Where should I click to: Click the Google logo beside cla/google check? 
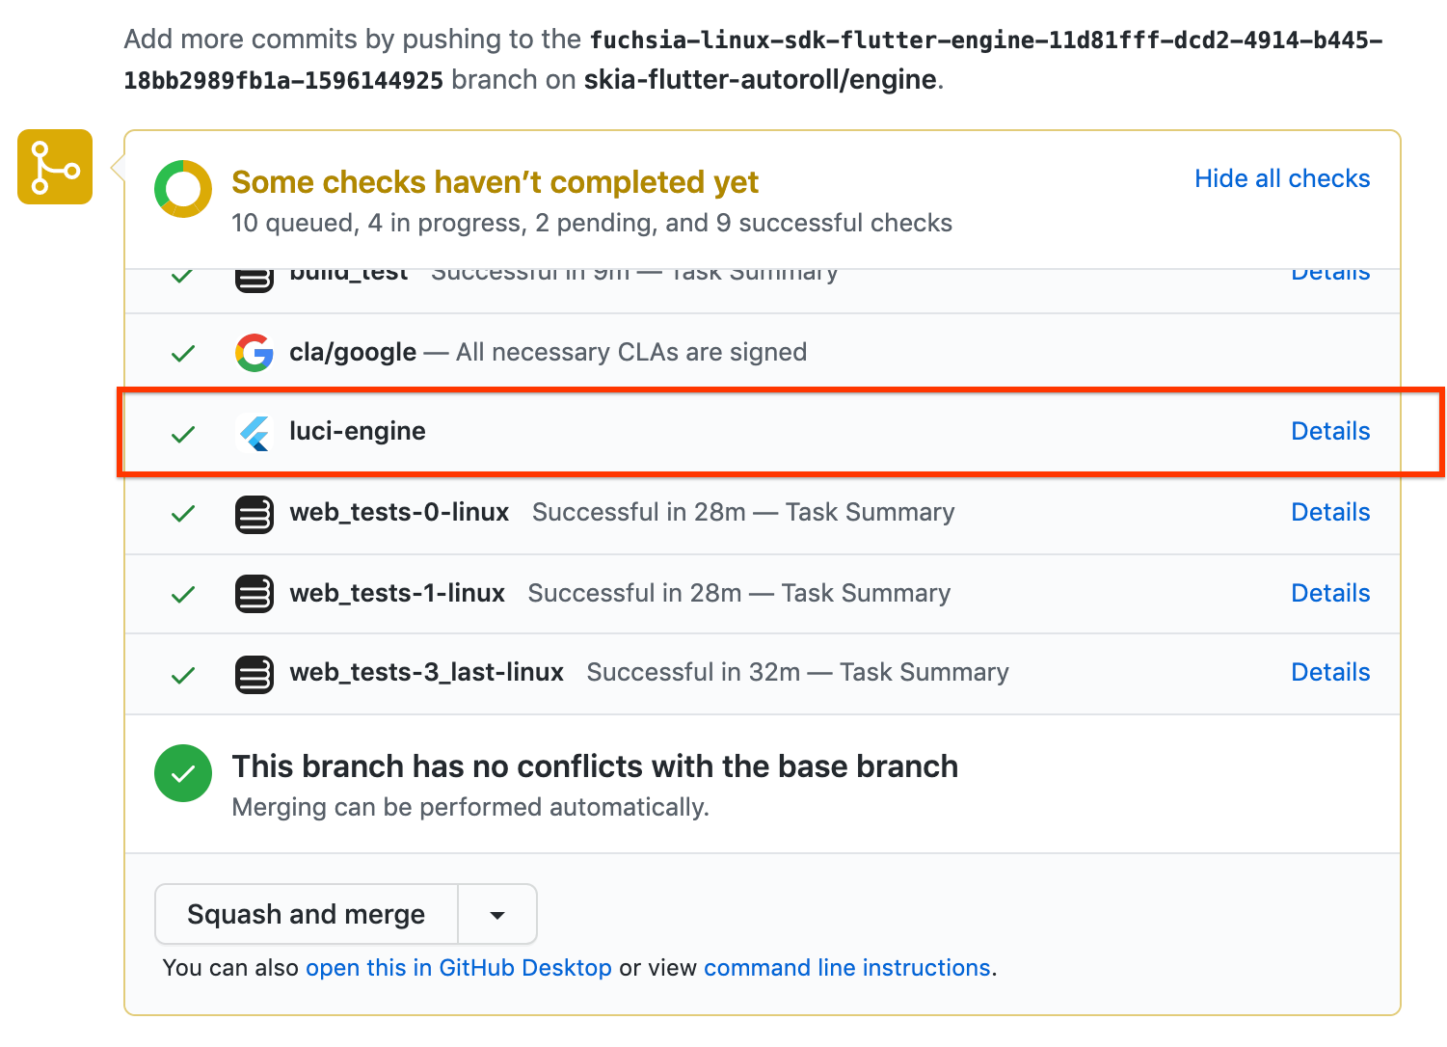point(254,352)
